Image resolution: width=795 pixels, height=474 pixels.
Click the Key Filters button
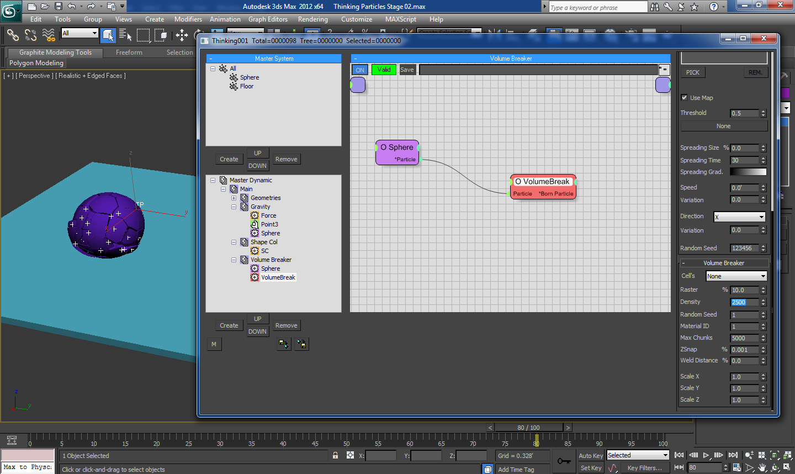644,468
